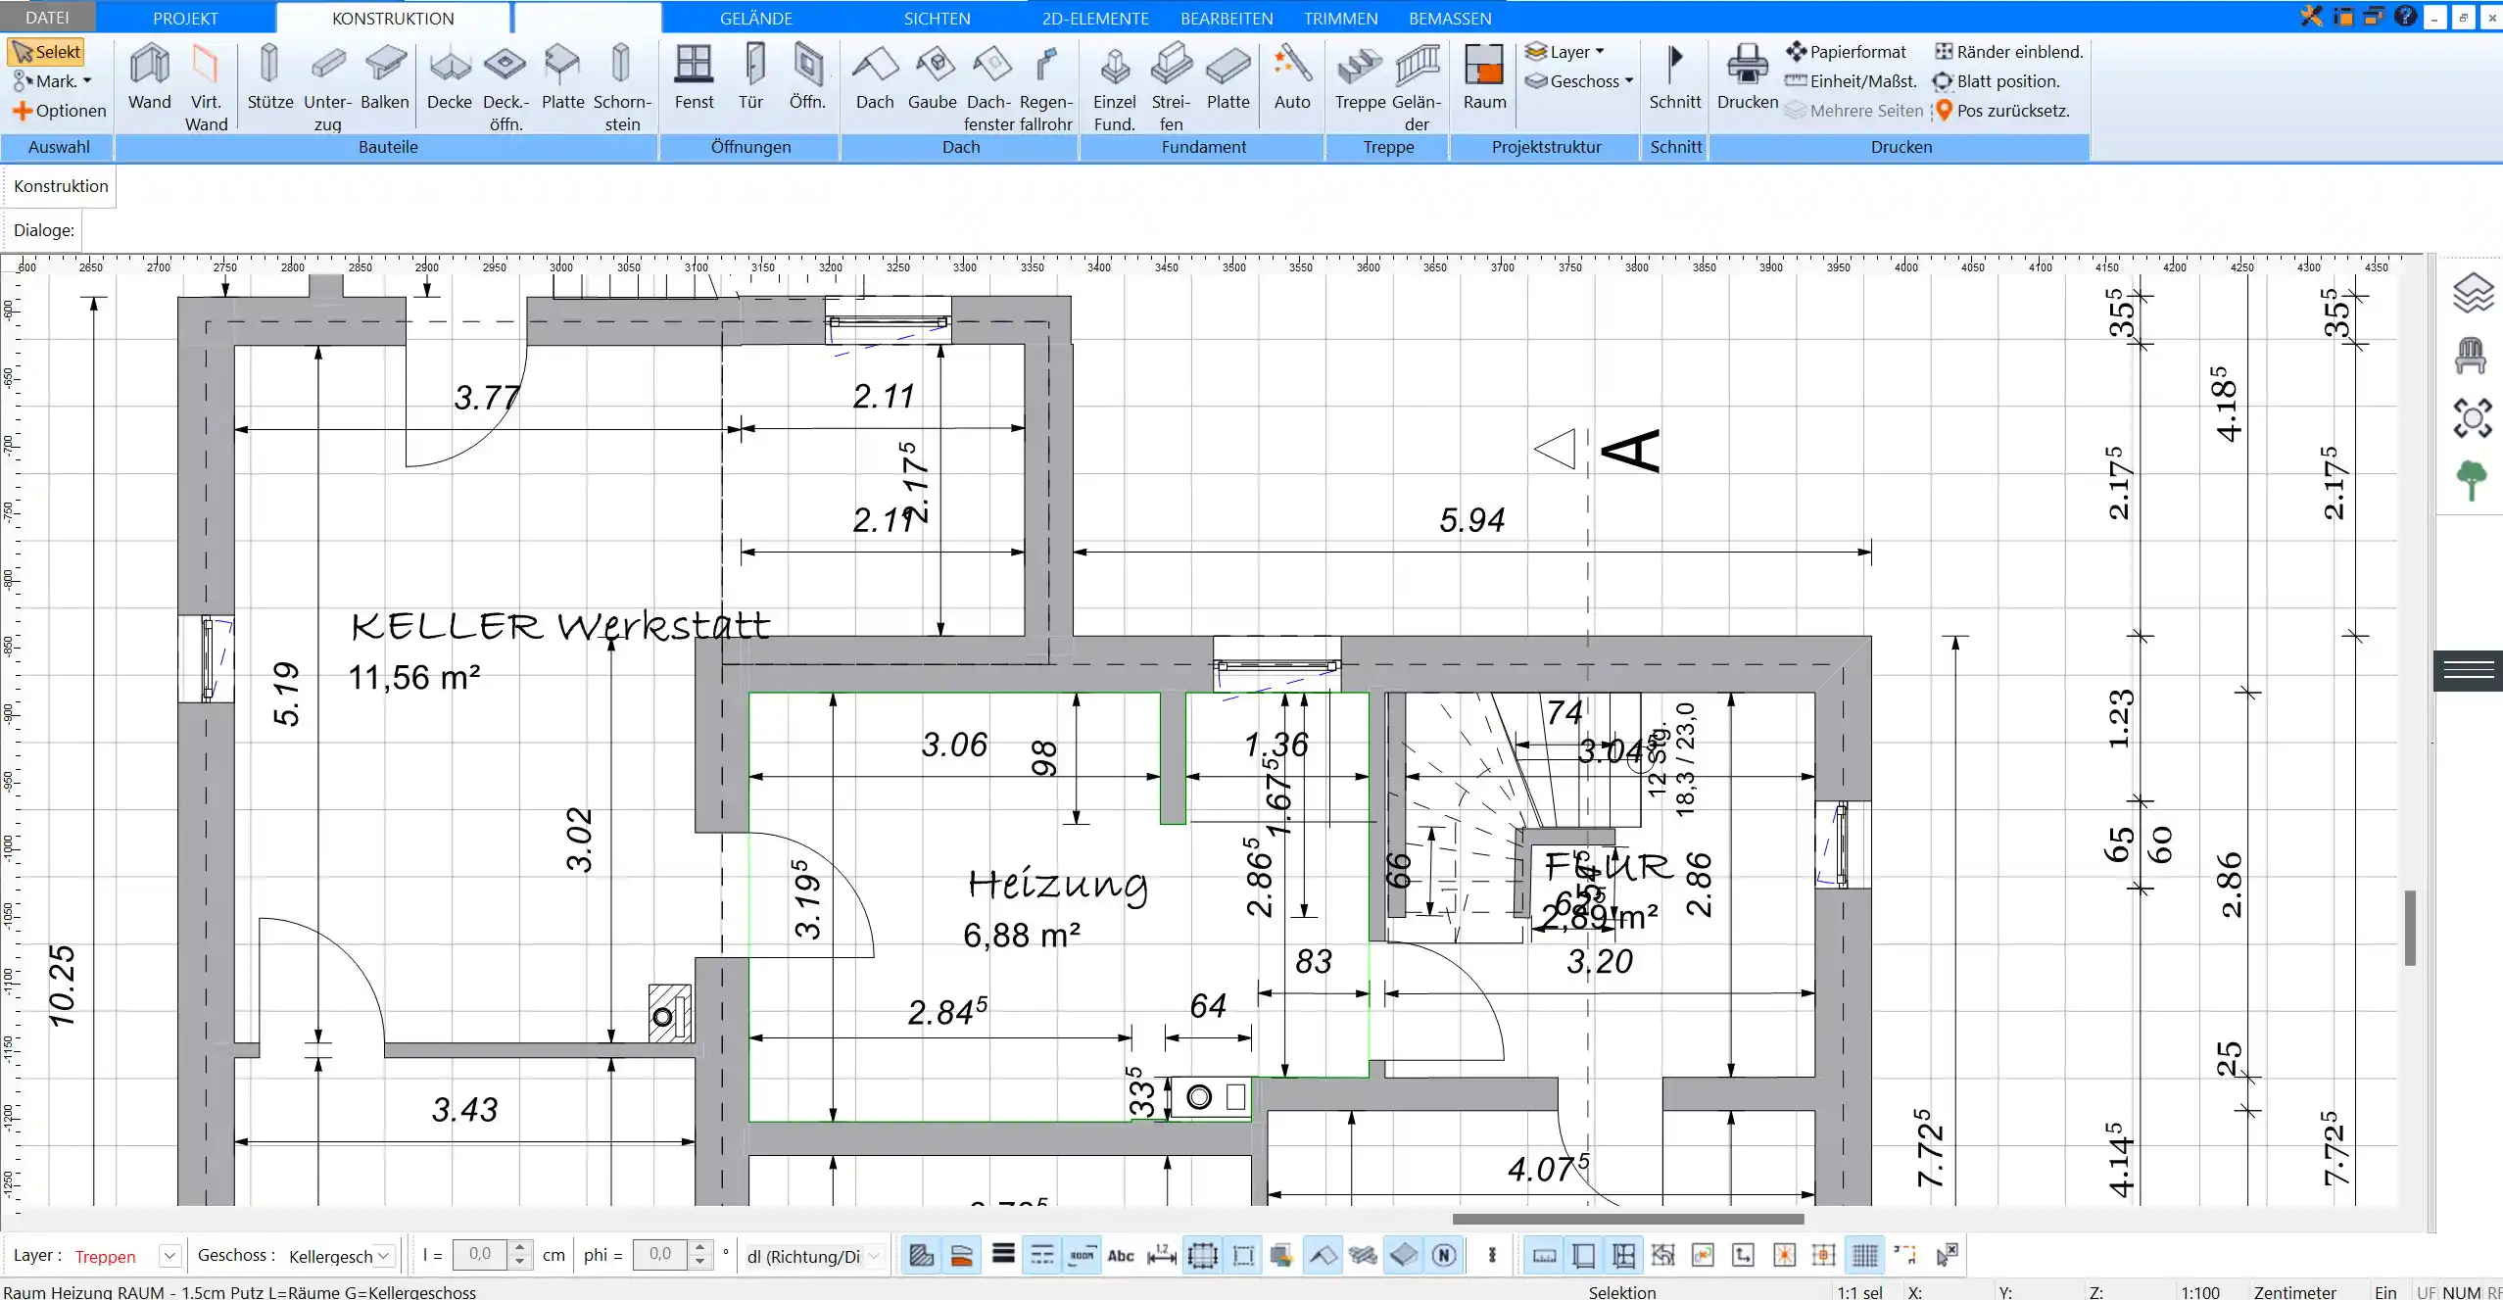
Task: Click the Öffn. wall opening tool
Action: [807, 76]
